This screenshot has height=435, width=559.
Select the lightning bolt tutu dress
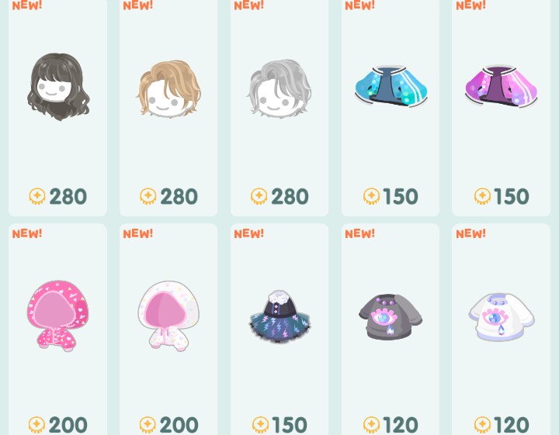(x=279, y=316)
